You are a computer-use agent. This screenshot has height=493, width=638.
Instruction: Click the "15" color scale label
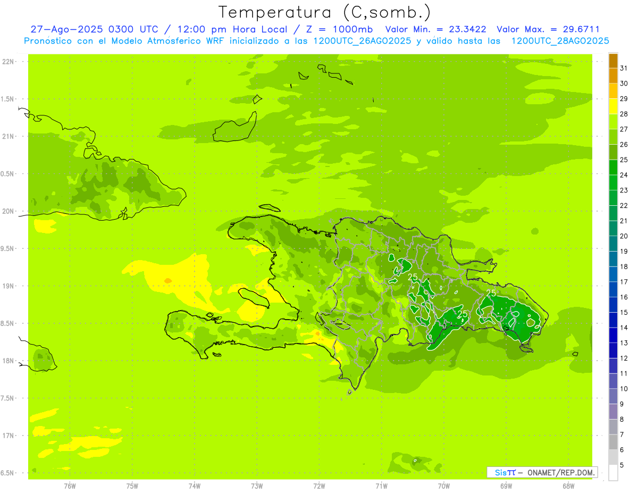pos(624,312)
